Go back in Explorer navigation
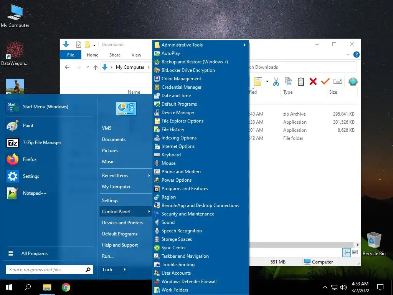 67,67
